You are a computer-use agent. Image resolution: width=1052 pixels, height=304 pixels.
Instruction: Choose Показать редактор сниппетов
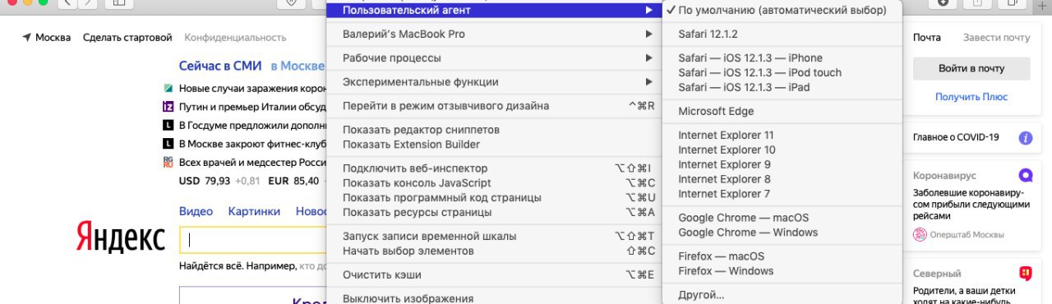tap(494, 130)
